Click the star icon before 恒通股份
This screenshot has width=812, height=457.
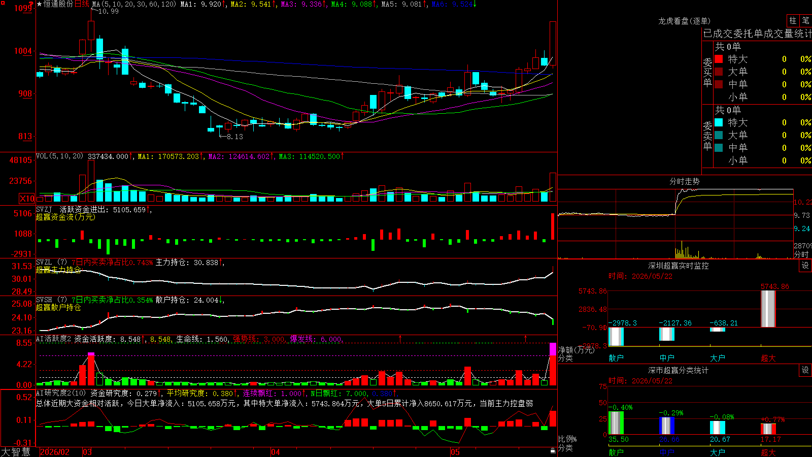40,4
